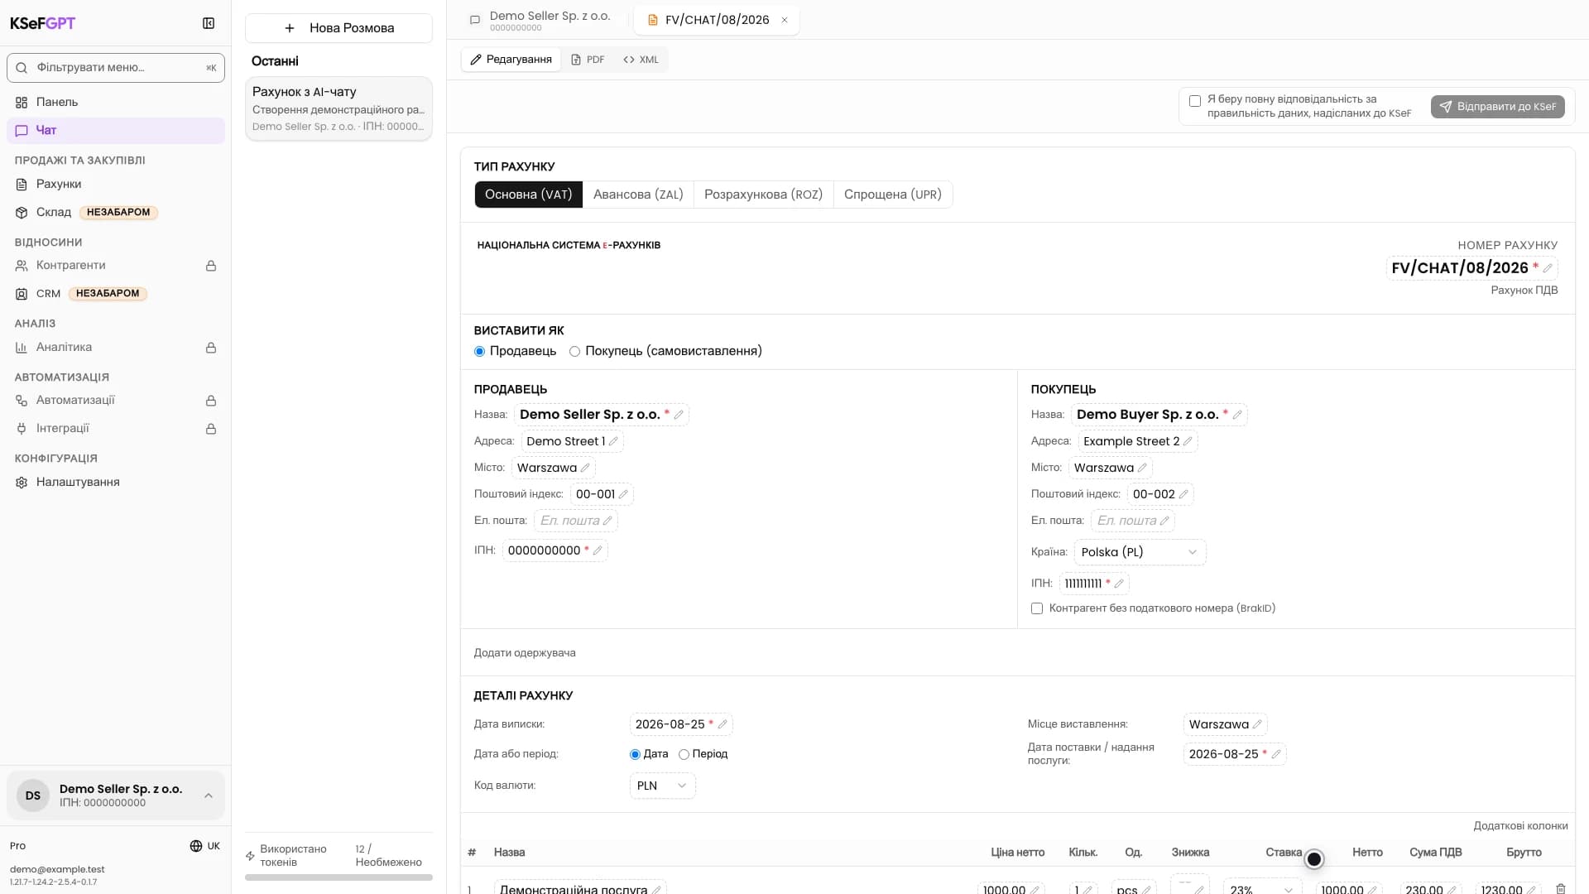Edit seller city Warszawa pencil
The width and height of the screenshot is (1589, 894).
(x=585, y=468)
